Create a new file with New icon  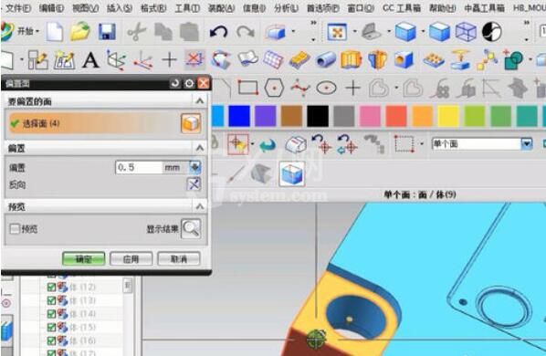[55, 32]
